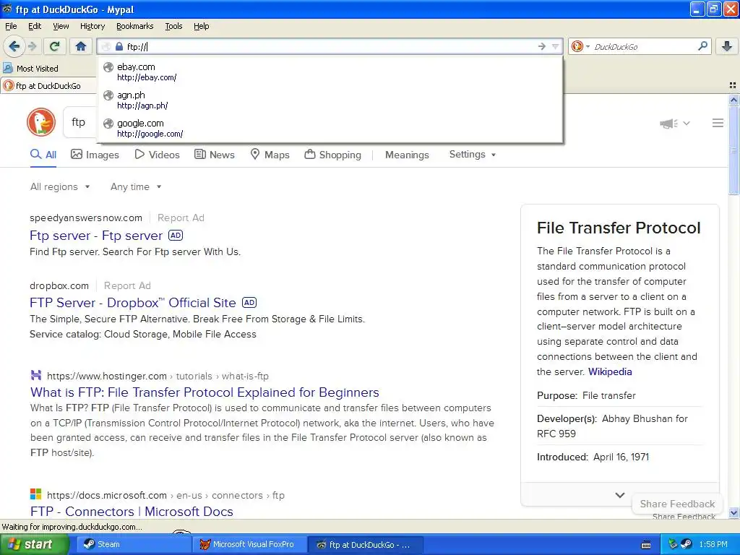Screen dimensions: 740x555
Task: Click the Steam icon in system tray
Action: (687, 544)
